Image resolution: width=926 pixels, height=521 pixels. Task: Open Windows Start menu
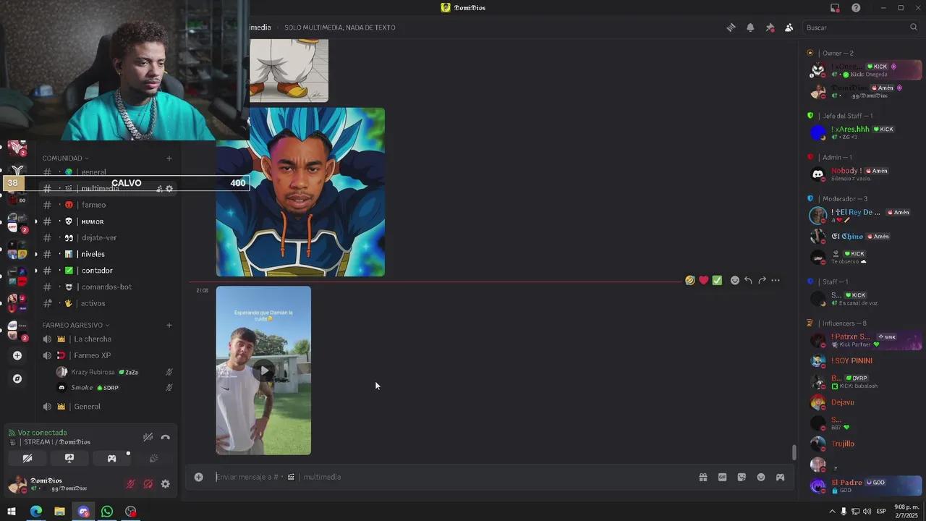(x=11, y=512)
